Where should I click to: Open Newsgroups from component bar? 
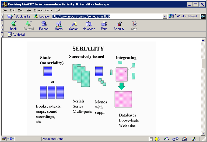[x=175, y=139]
